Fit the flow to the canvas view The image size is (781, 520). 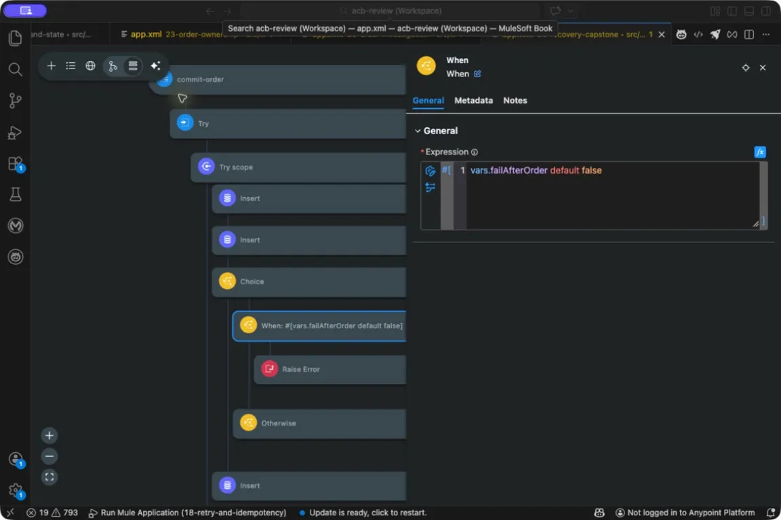(49, 477)
